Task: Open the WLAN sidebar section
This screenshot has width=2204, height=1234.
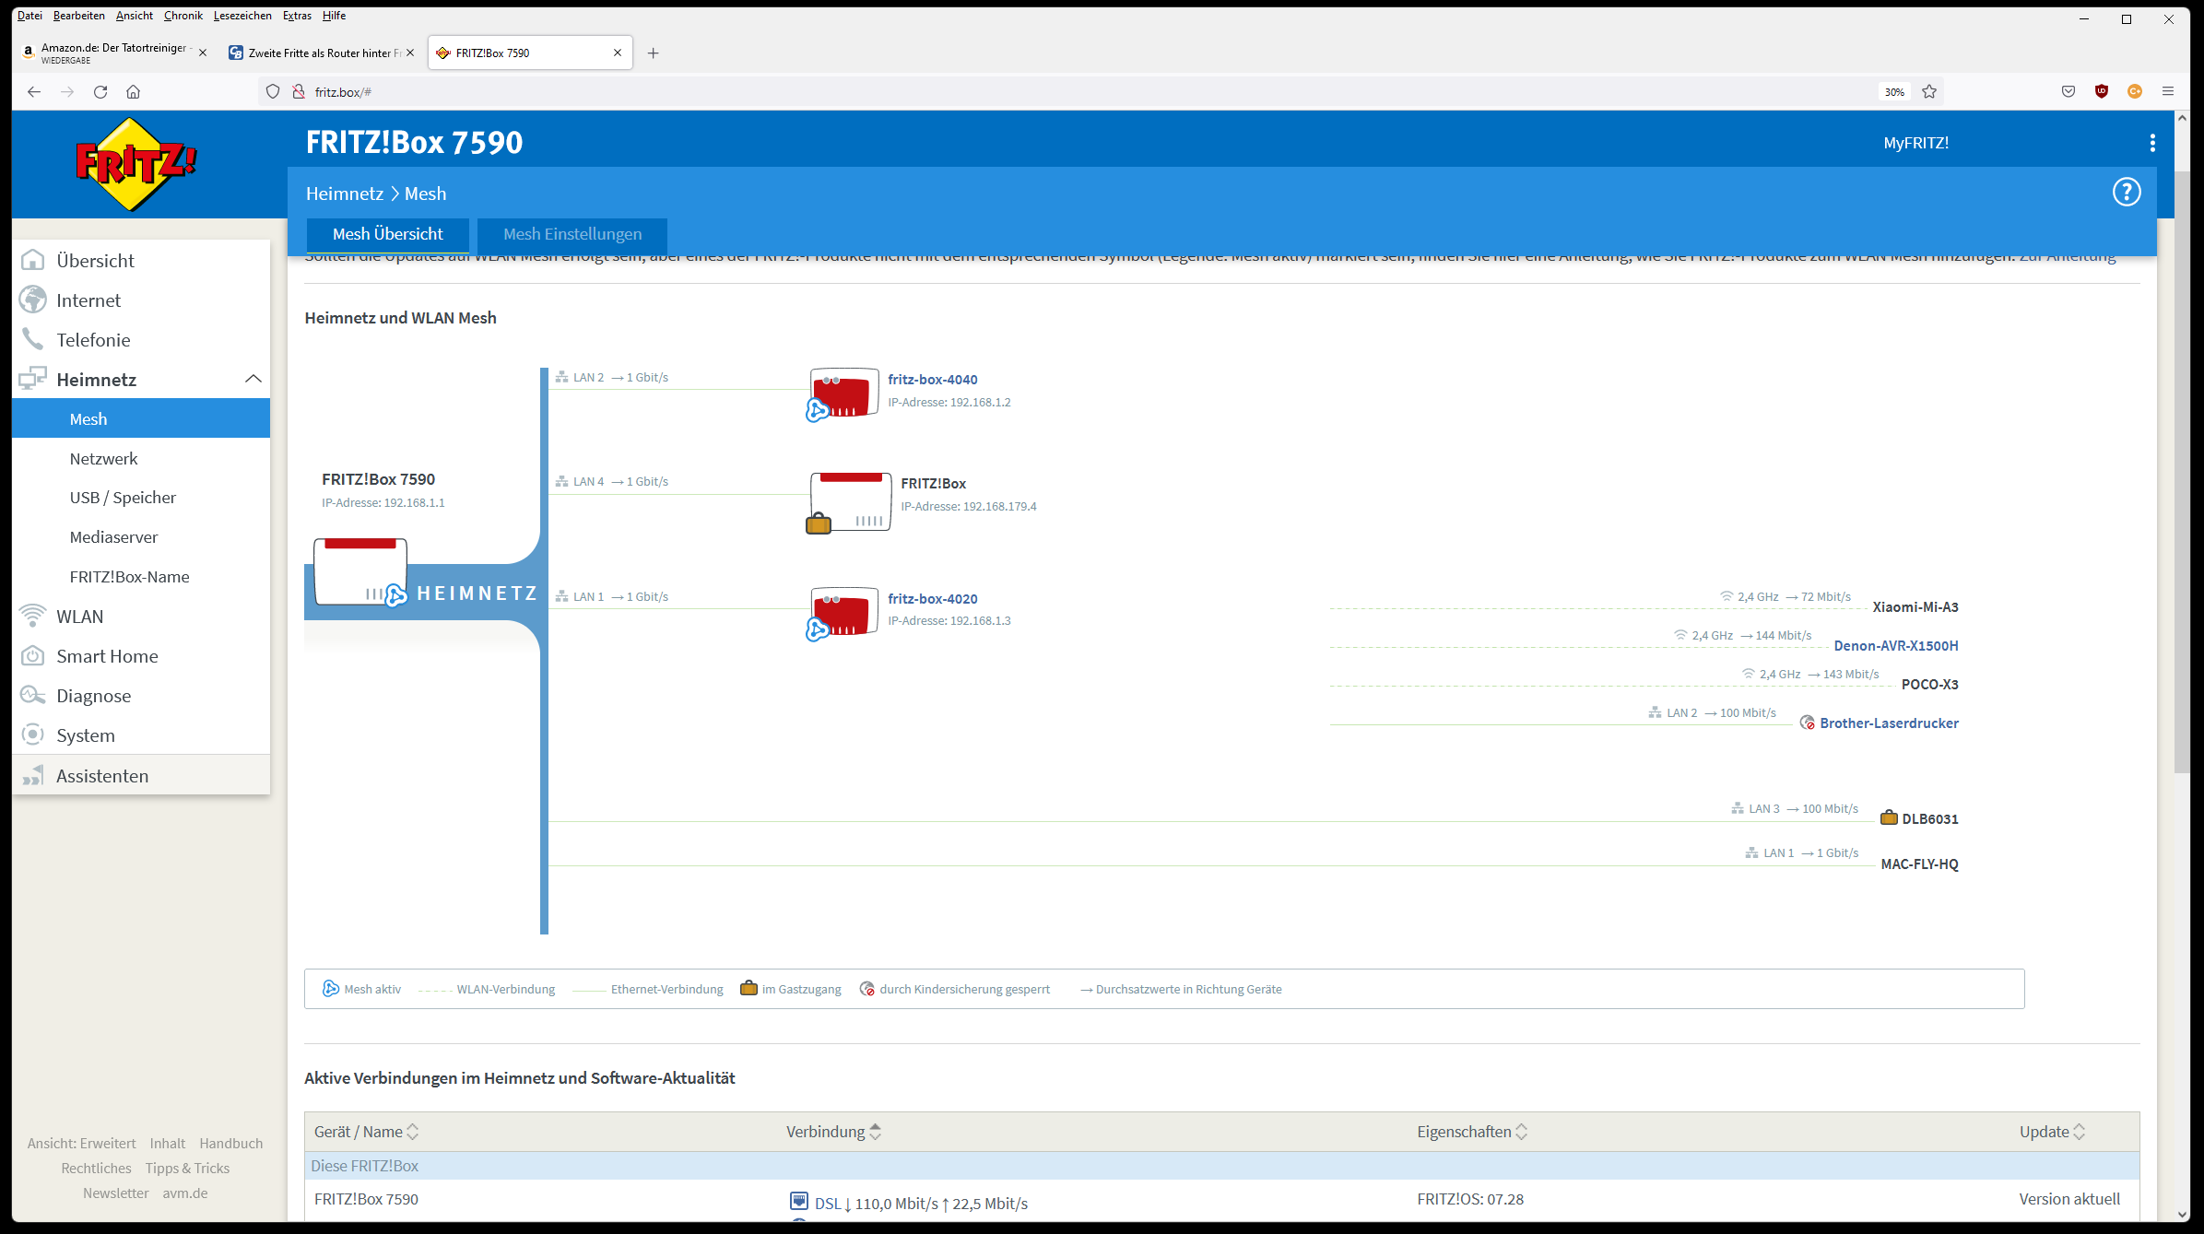Action: tap(141, 617)
